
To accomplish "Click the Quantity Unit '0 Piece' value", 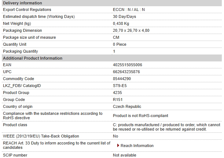I will click(x=120, y=44).
